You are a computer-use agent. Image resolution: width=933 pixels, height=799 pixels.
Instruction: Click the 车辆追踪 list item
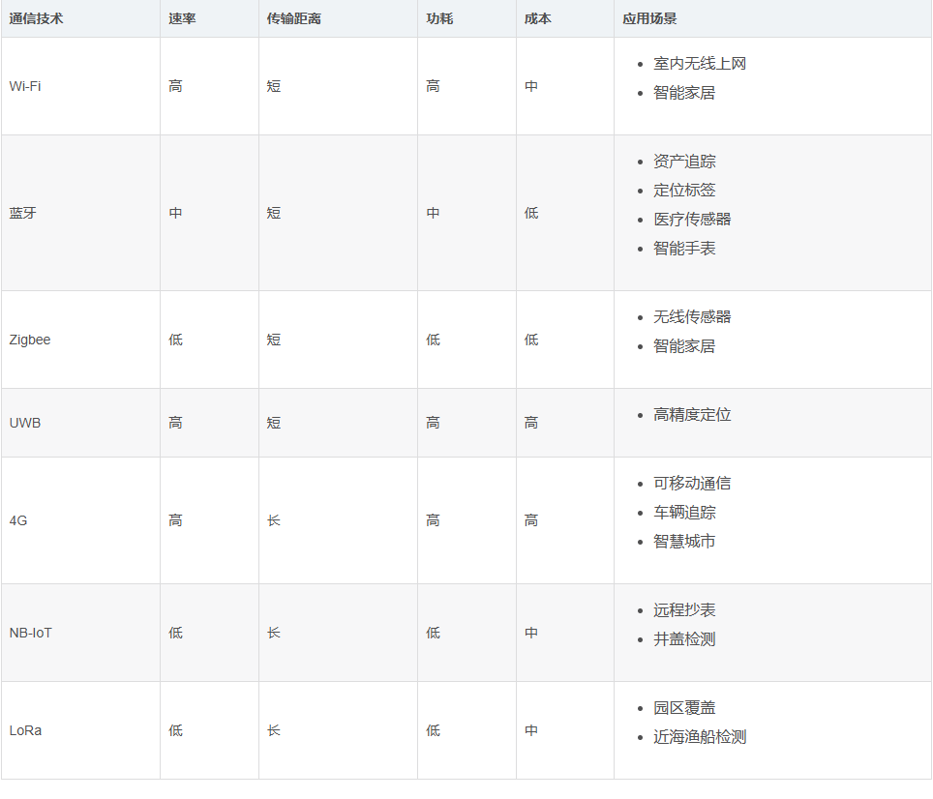[x=684, y=513]
